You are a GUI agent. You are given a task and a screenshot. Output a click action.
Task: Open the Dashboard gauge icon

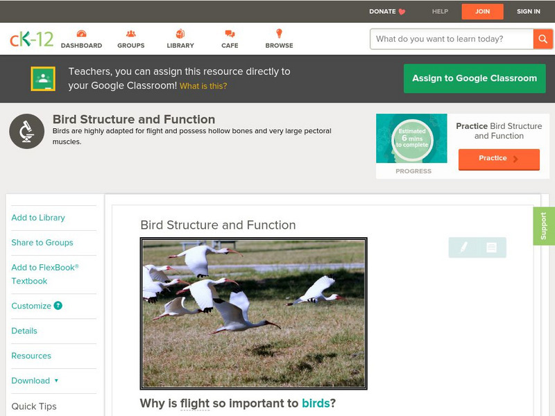pos(81,33)
